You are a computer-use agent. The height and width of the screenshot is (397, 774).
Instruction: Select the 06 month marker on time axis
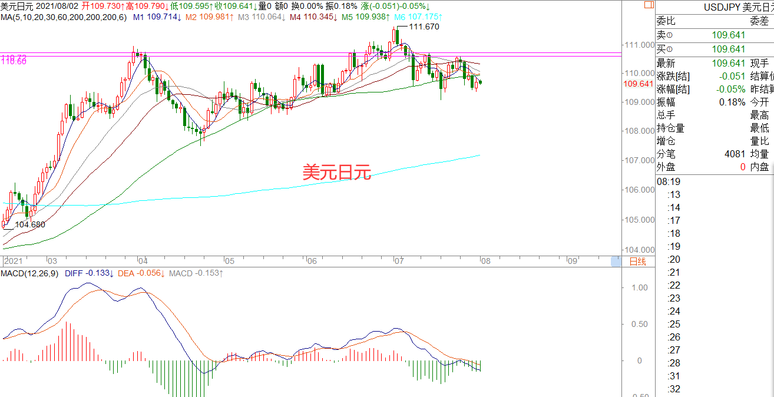312,261
